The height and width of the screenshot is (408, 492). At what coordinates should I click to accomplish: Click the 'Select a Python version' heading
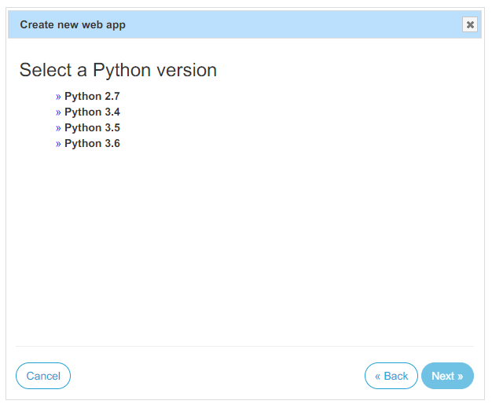click(118, 70)
